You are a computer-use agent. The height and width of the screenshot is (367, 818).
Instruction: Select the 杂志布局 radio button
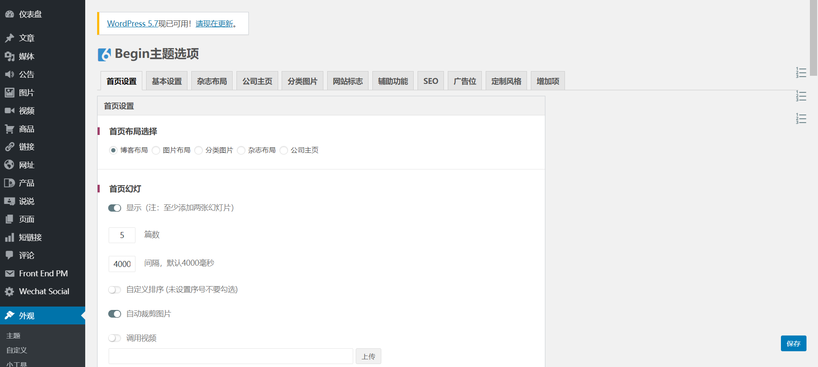tap(241, 150)
